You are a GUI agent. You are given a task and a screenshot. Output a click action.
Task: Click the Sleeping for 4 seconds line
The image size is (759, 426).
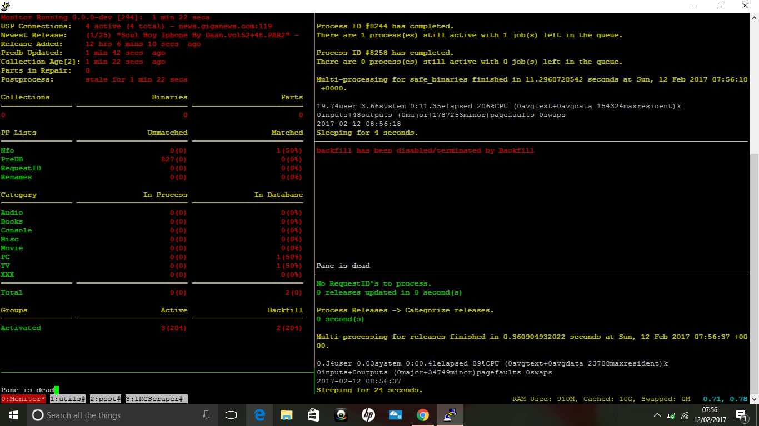(367, 133)
